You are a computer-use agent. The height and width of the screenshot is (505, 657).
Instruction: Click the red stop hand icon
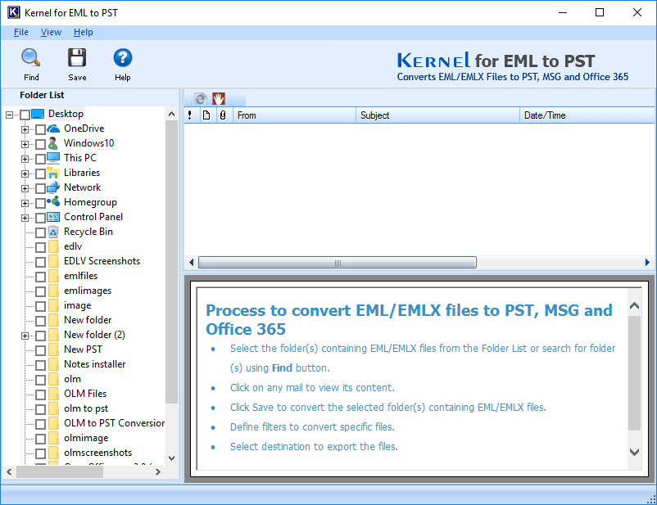click(x=218, y=99)
